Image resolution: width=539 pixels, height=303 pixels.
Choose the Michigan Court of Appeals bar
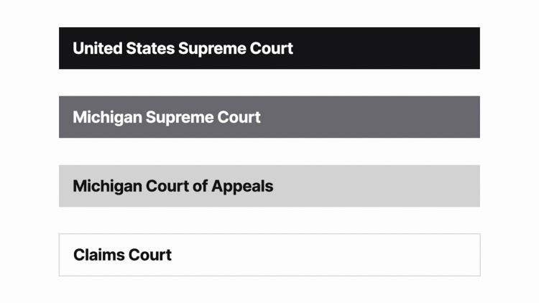269,186
